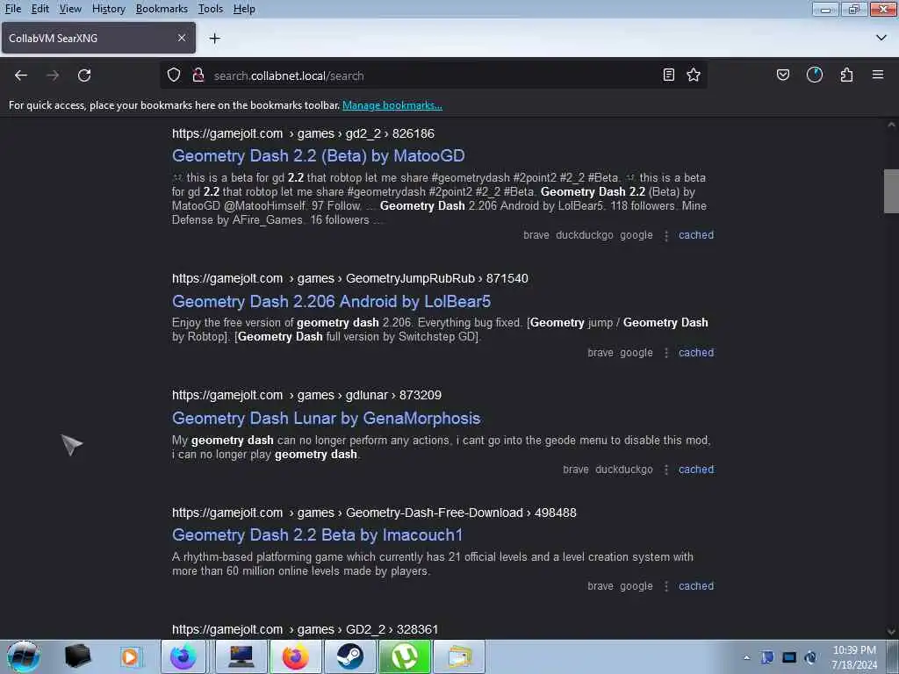Open the File menu
The height and width of the screenshot is (674, 899).
click(x=13, y=9)
